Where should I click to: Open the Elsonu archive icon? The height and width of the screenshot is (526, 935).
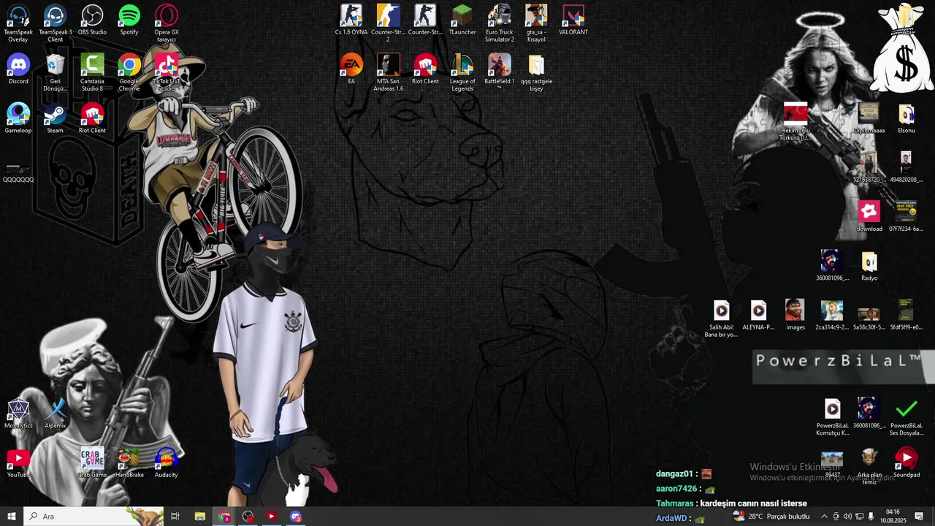(907, 118)
